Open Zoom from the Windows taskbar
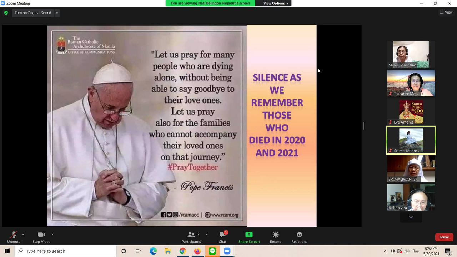Viewport: 457px width, 257px height. (x=227, y=251)
